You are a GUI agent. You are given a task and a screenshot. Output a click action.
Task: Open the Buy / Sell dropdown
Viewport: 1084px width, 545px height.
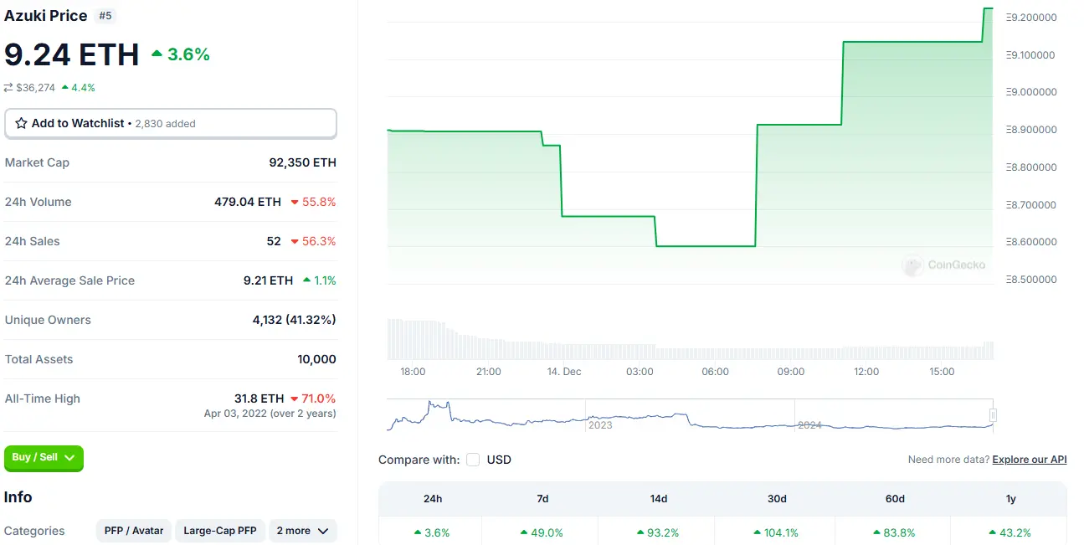coord(44,458)
